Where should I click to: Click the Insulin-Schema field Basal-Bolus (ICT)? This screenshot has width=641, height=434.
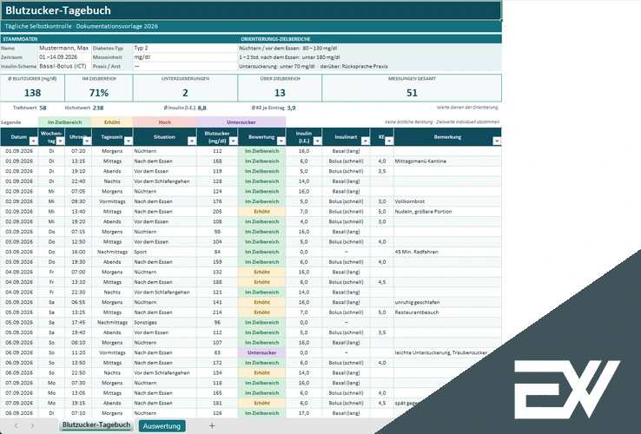coord(64,66)
